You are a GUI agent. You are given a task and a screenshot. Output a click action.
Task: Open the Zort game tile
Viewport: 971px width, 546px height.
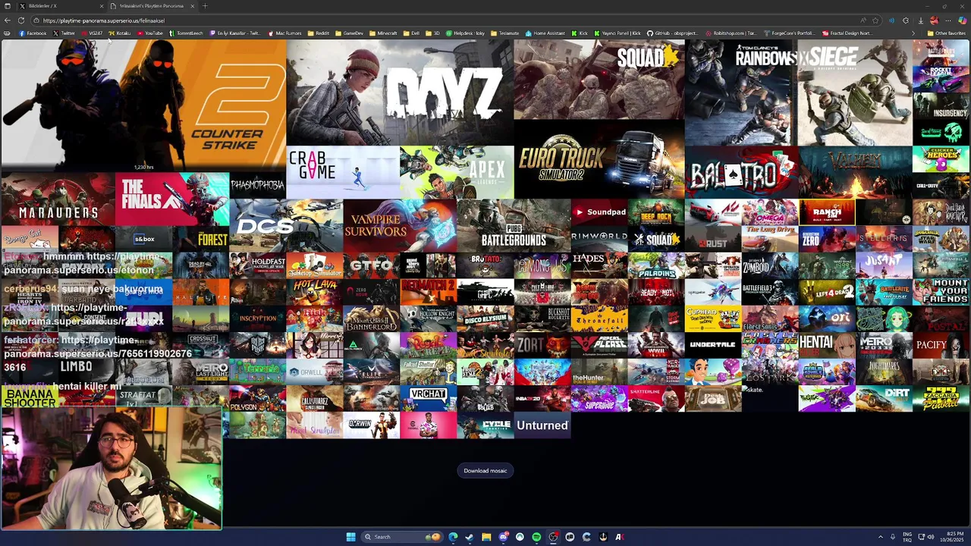tap(542, 345)
